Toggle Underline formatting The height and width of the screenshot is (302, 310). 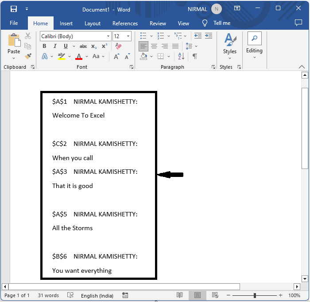pos(66,46)
